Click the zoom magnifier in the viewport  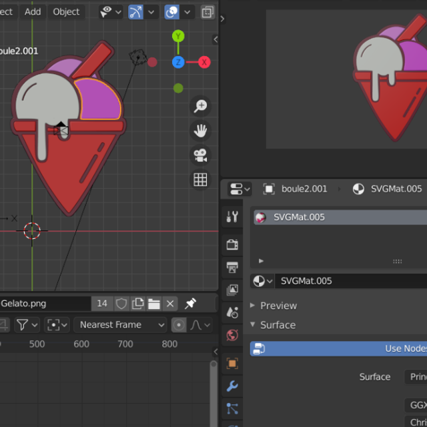point(200,106)
